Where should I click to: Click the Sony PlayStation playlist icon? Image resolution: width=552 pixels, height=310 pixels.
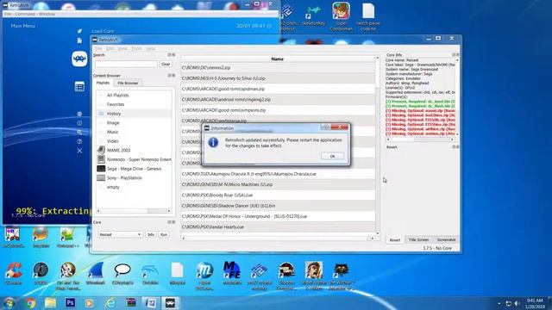point(101,178)
